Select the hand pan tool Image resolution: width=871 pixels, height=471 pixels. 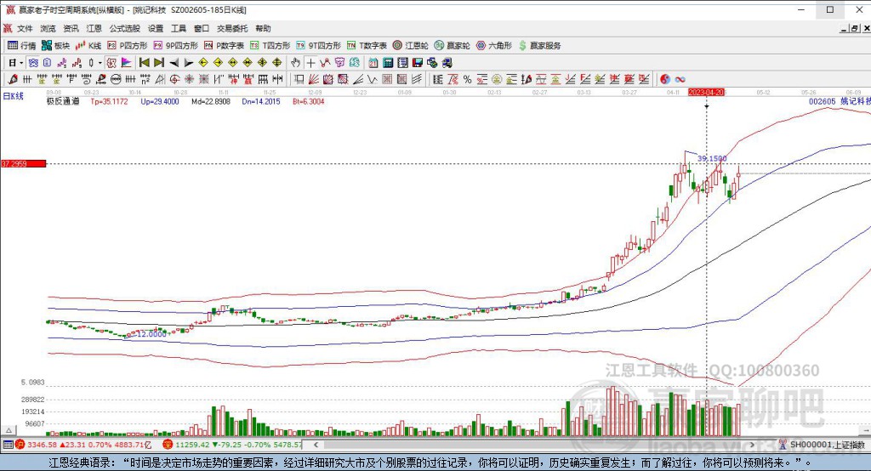tap(295, 62)
